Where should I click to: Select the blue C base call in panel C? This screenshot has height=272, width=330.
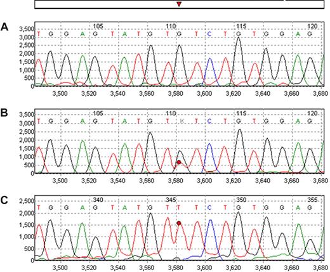click(209, 208)
